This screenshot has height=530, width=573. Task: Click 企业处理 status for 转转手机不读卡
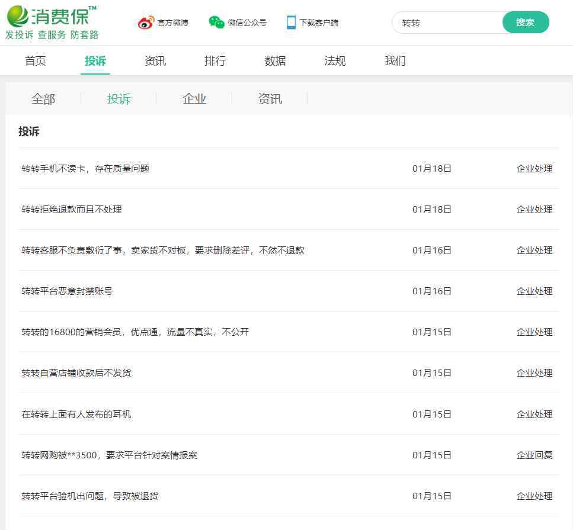[534, 168]
